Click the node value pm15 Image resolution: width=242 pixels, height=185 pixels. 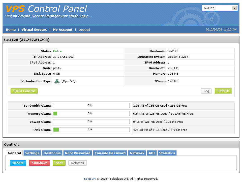(57, 68)
